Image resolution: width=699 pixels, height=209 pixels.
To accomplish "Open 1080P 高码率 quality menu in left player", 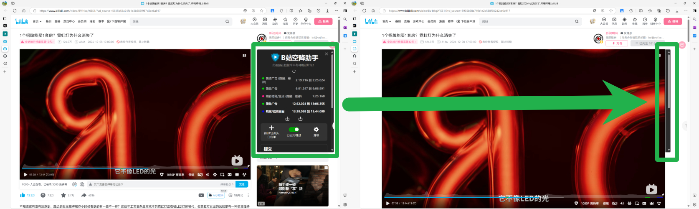I will tap(175, 175).
